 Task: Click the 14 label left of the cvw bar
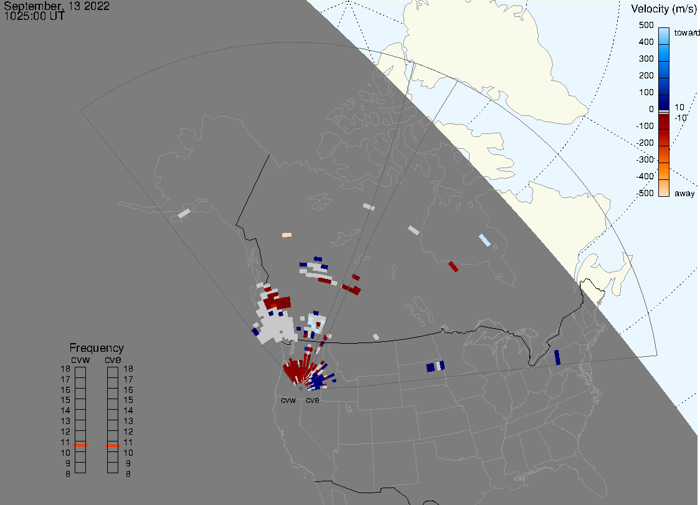65,411
